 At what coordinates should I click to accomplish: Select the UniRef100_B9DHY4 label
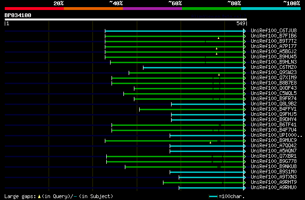point(274,120)
